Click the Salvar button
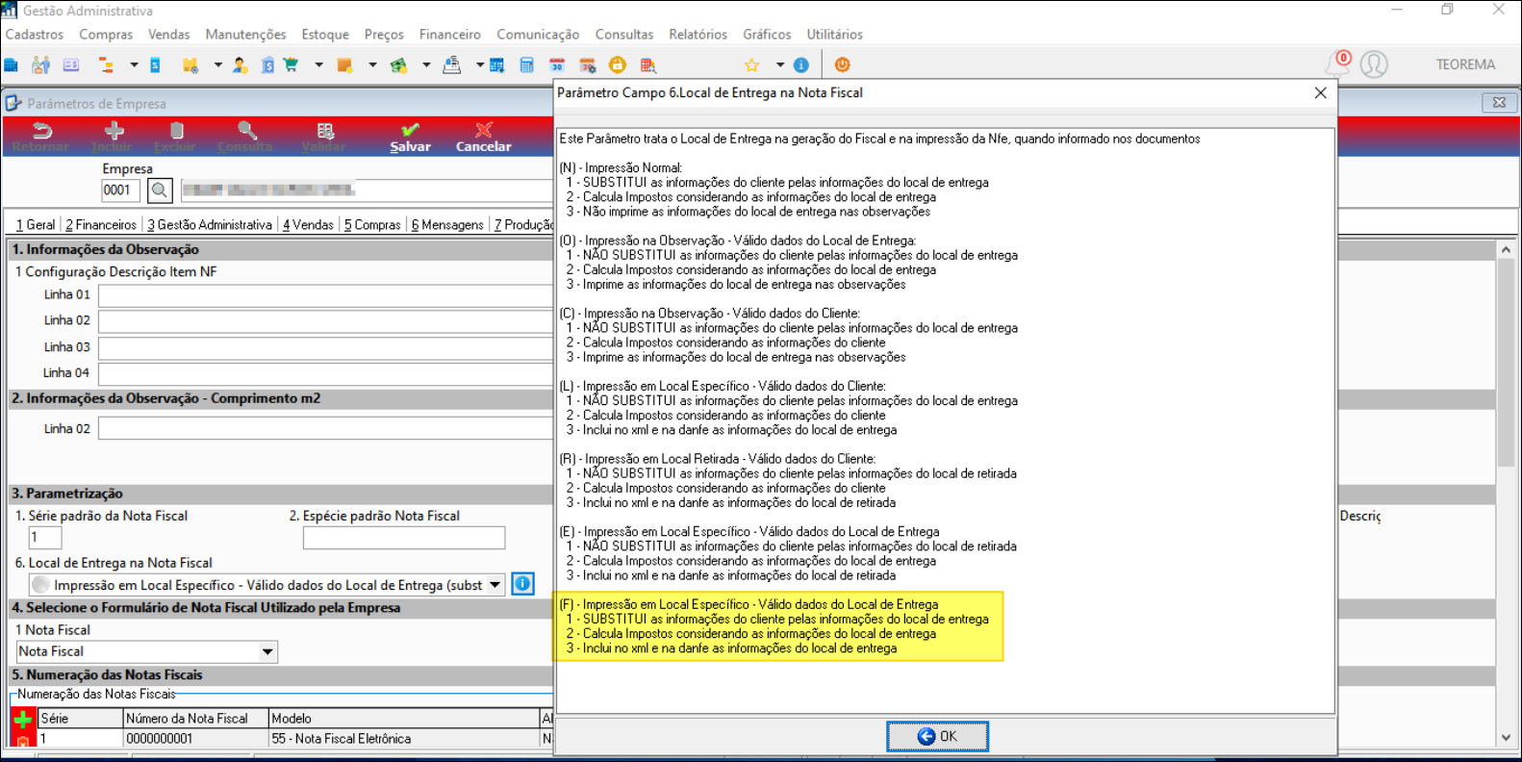1522x762 pixels. [410, 138]
